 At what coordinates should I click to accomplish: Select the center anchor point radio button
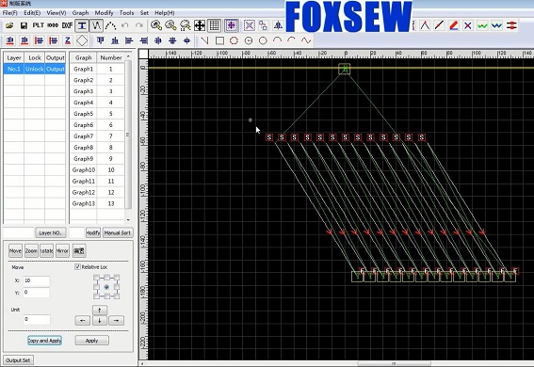pos(106,287)
